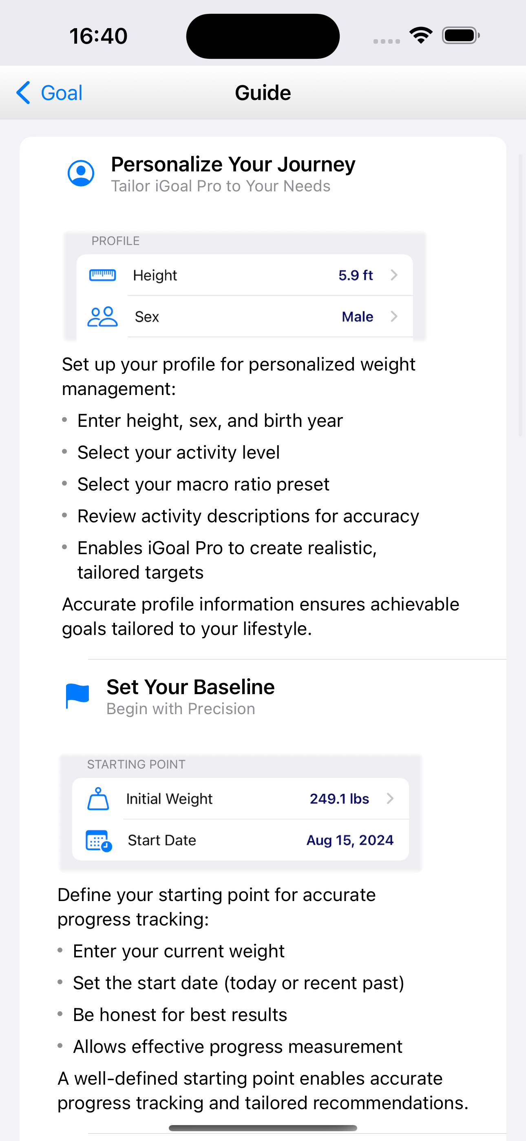Tap the back chevron next to Goal
The height and width of the screenshot is (1141, 526).
click(24, 93)
